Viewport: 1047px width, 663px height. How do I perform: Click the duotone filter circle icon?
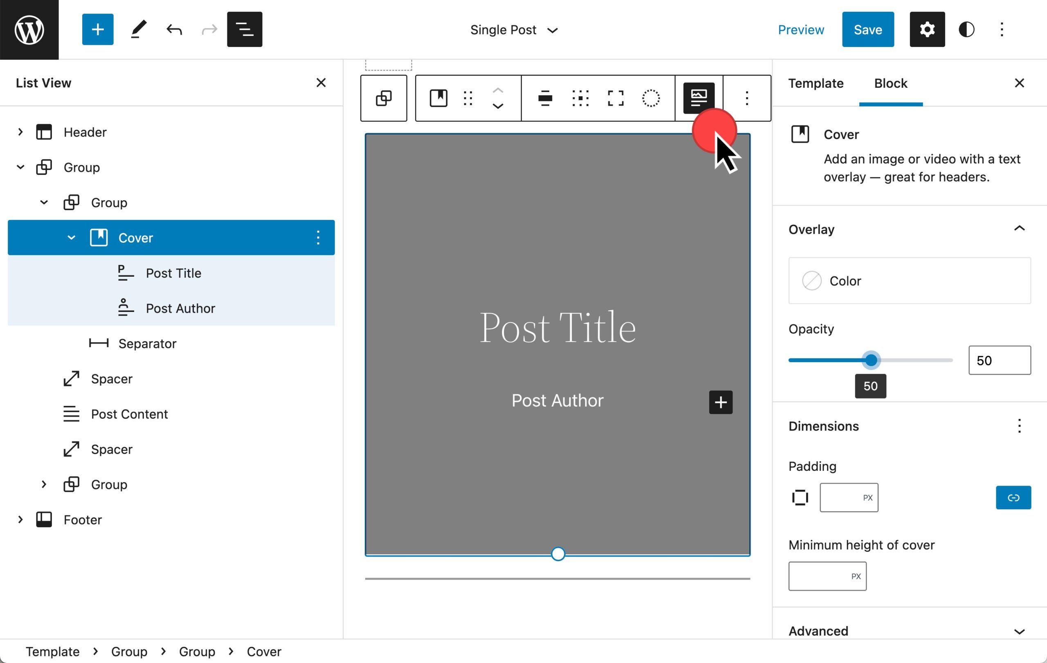(x=650, y=98)
